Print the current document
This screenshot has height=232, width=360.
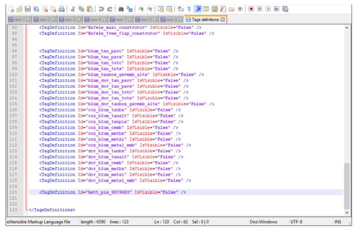(x=62, y=9)
